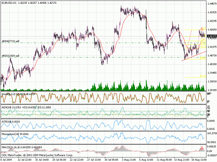The height and width of the screenshot is (162, 217).
Task: Click the 161.8 Fibonacci level label
Action: tap(203, 76)
